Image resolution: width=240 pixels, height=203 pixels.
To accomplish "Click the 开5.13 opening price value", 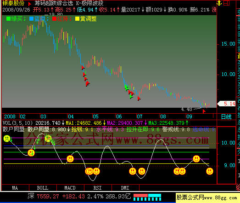I will [41, 10].
